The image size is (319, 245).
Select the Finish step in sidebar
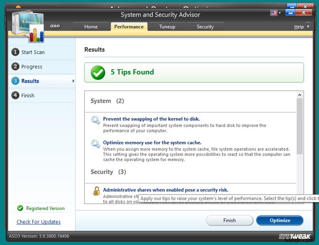[42, 96]
